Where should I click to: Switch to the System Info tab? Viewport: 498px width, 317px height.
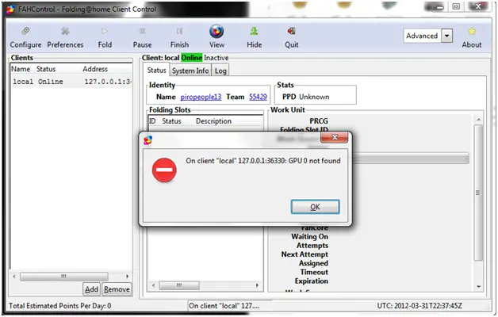point(190,71)
